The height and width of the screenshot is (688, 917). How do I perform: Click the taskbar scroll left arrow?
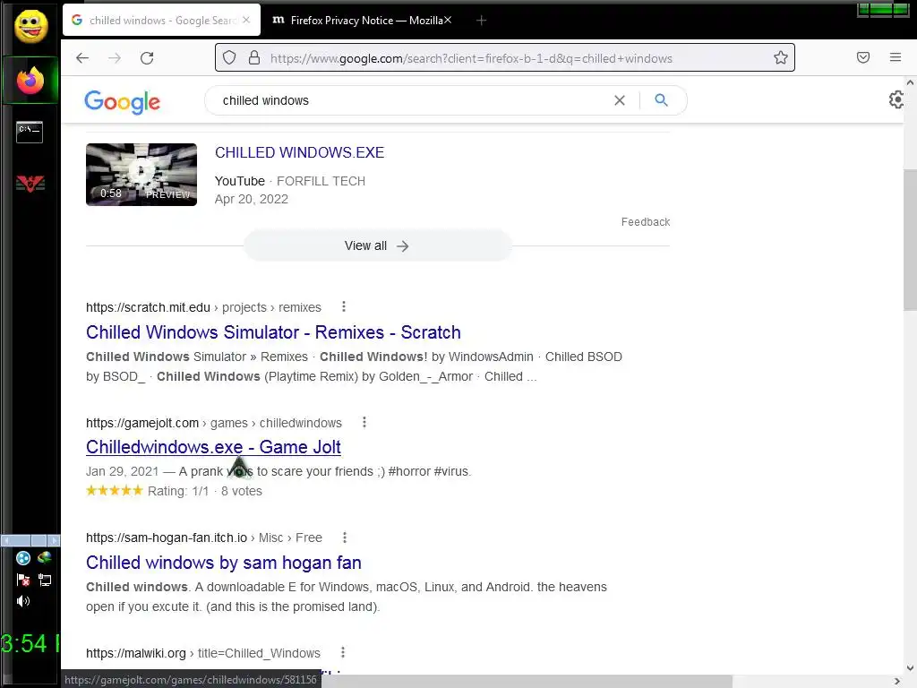tap(8, 540)
